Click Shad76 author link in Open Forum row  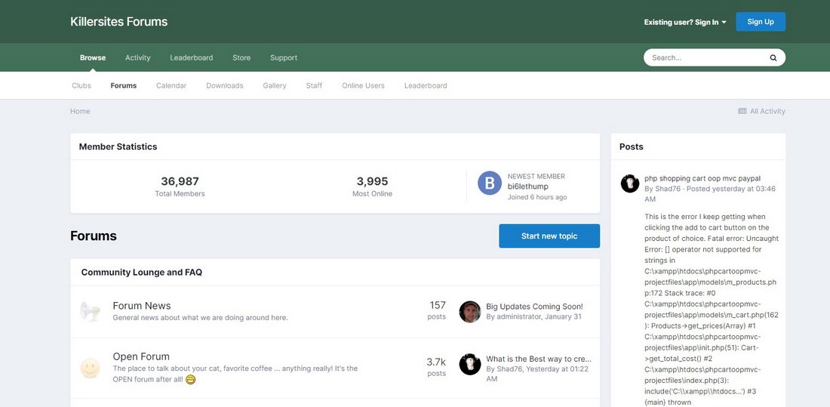click(509, 368)
